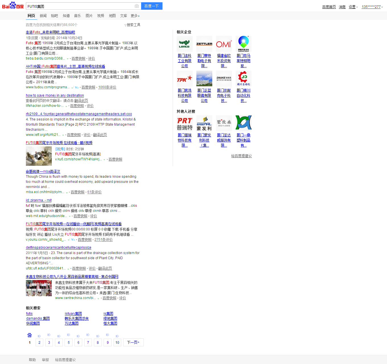Open the TPK company logo
387x364 pixels.
(x=184, y=79)
